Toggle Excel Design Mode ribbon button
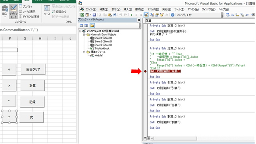 [13, 12]
